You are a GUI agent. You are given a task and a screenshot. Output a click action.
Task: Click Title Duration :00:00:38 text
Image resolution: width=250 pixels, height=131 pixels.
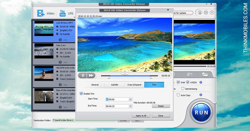click(x=144, y=103)
